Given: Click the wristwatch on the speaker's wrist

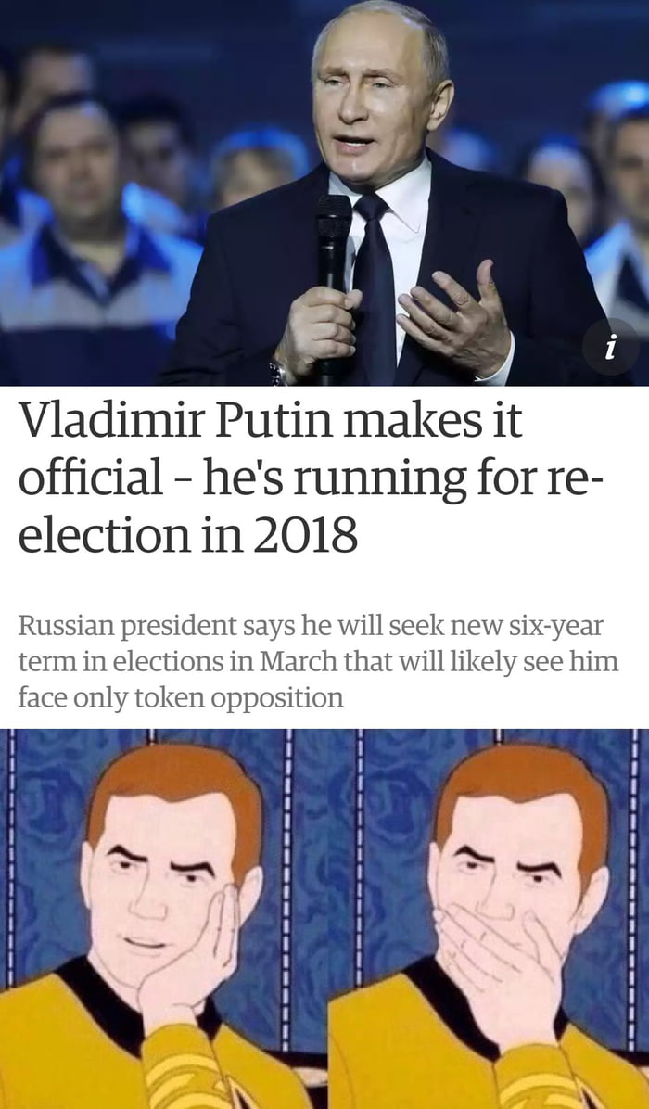Looking at the screenshot, I should coord(278,373).
